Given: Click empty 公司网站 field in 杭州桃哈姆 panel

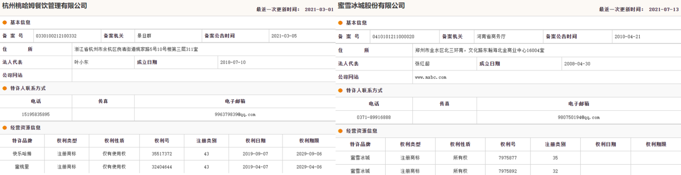Looking at the screenshot, I should [203, 75].
